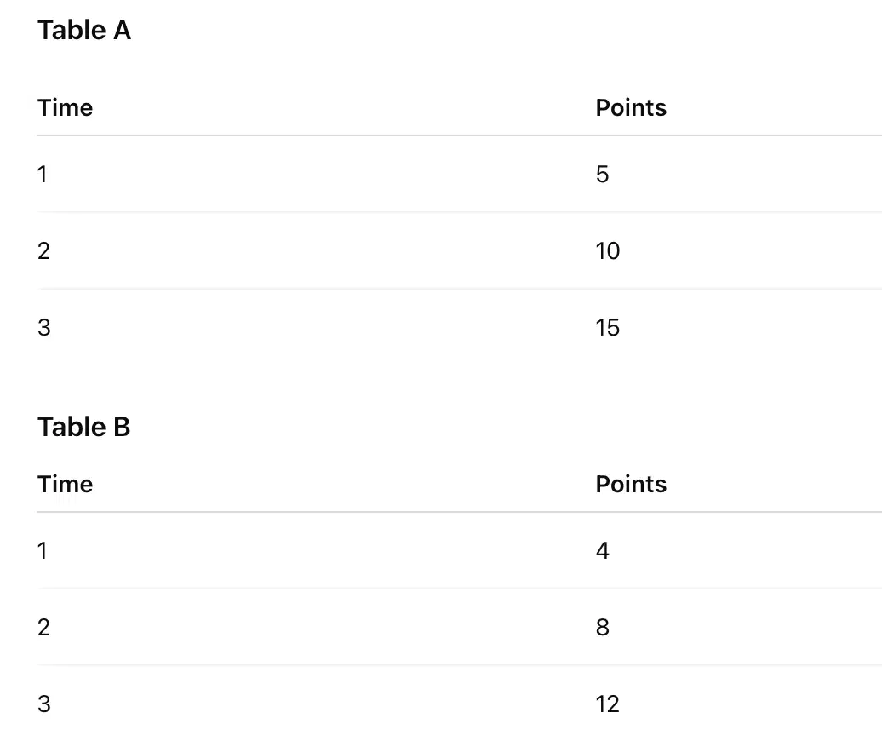The image size is (882, 753).
Task: Click Table B Time cell with 3
Action: [x=44, y=704]
